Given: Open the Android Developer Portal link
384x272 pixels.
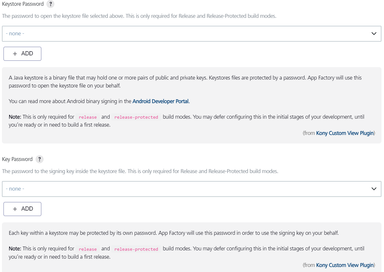Looking at the screenshot, I should click(x=161, y=101).
